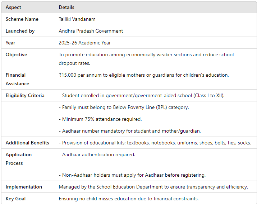Click the Aspect column header

point(13,8)
